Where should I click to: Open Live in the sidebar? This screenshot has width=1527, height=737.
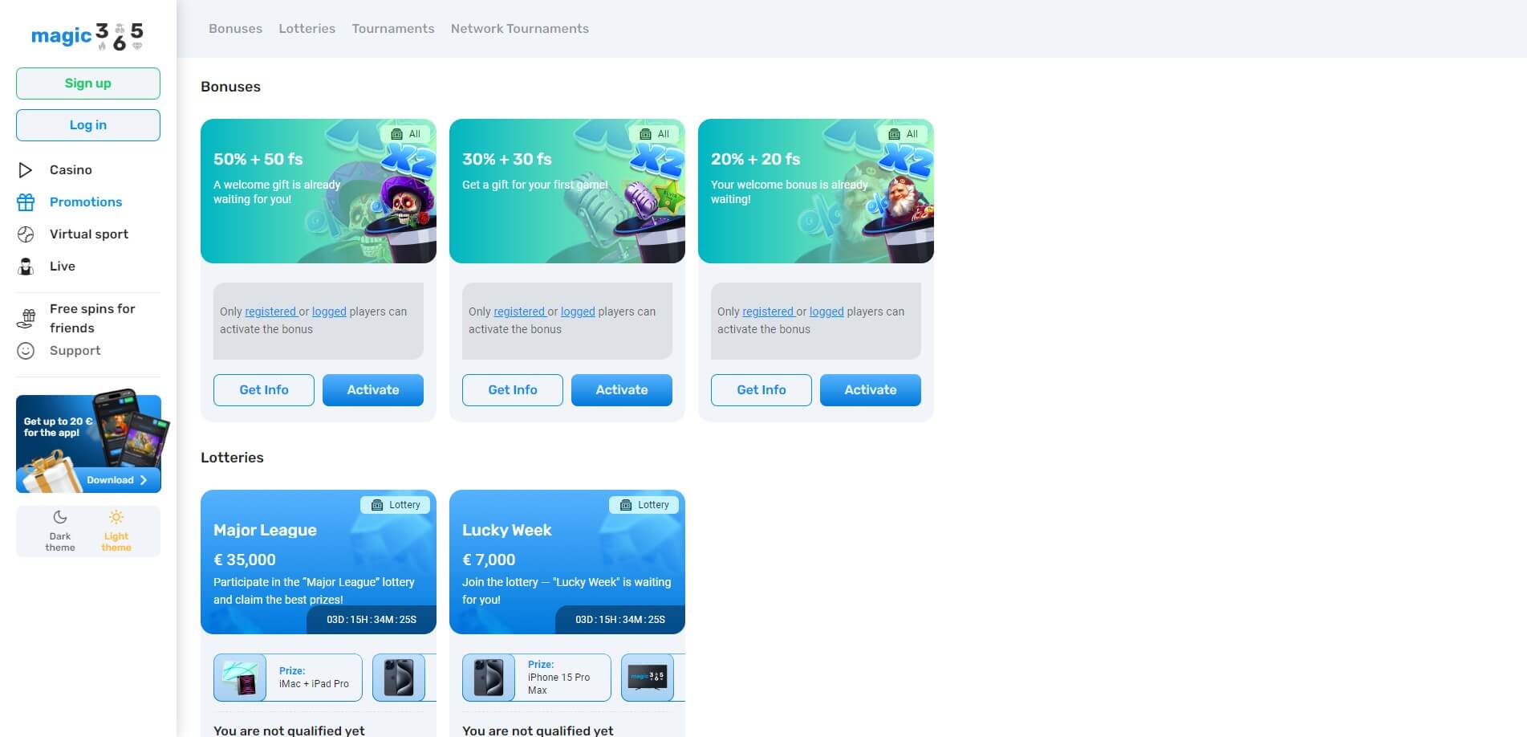(x=63, y=267)
